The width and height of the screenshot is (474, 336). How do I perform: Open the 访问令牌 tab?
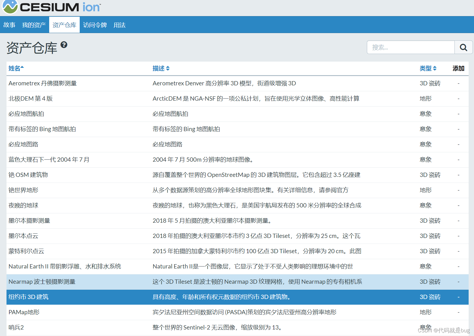[x=95, y=25]
